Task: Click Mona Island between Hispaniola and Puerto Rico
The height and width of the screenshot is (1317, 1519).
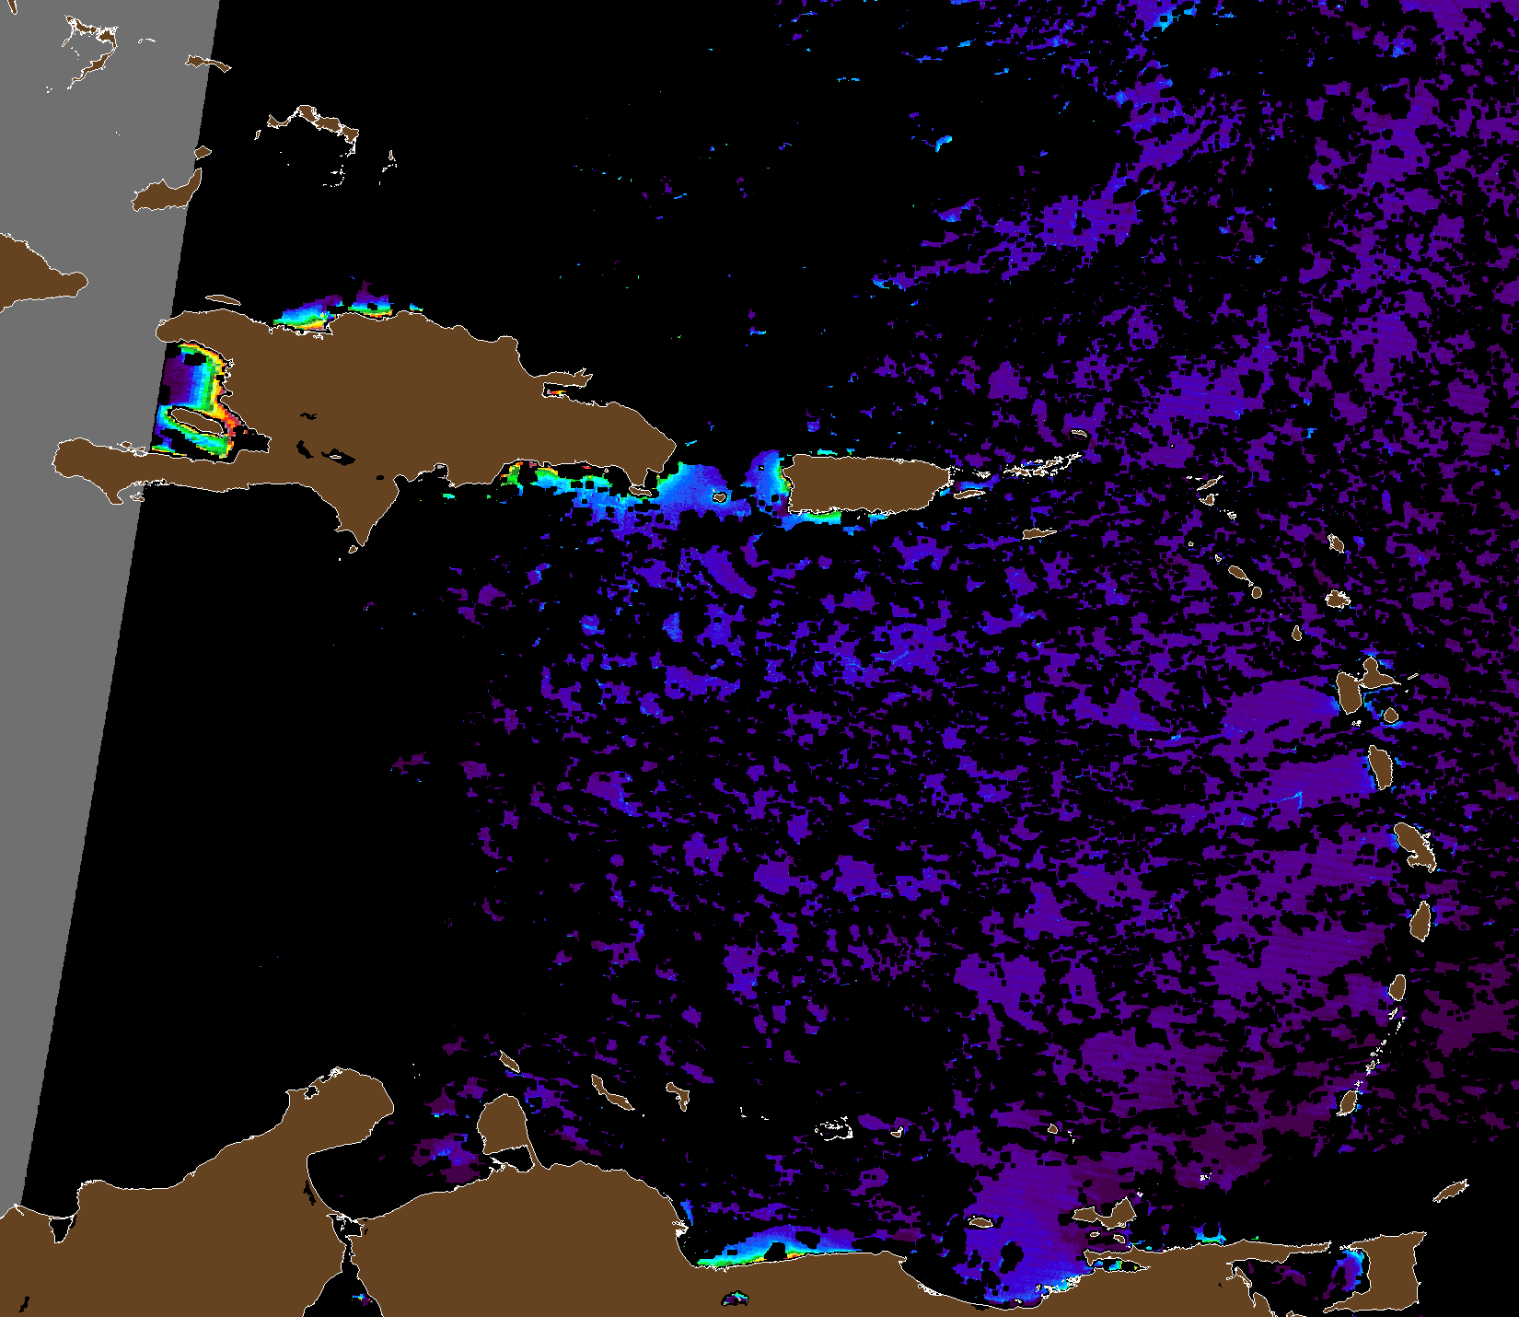Action: [x=720, y=497]
